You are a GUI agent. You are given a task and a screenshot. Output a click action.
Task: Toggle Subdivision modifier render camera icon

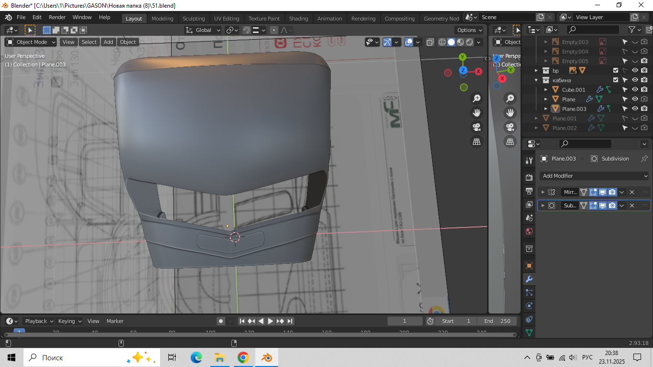pyautogui.click(x=612, y=205)
